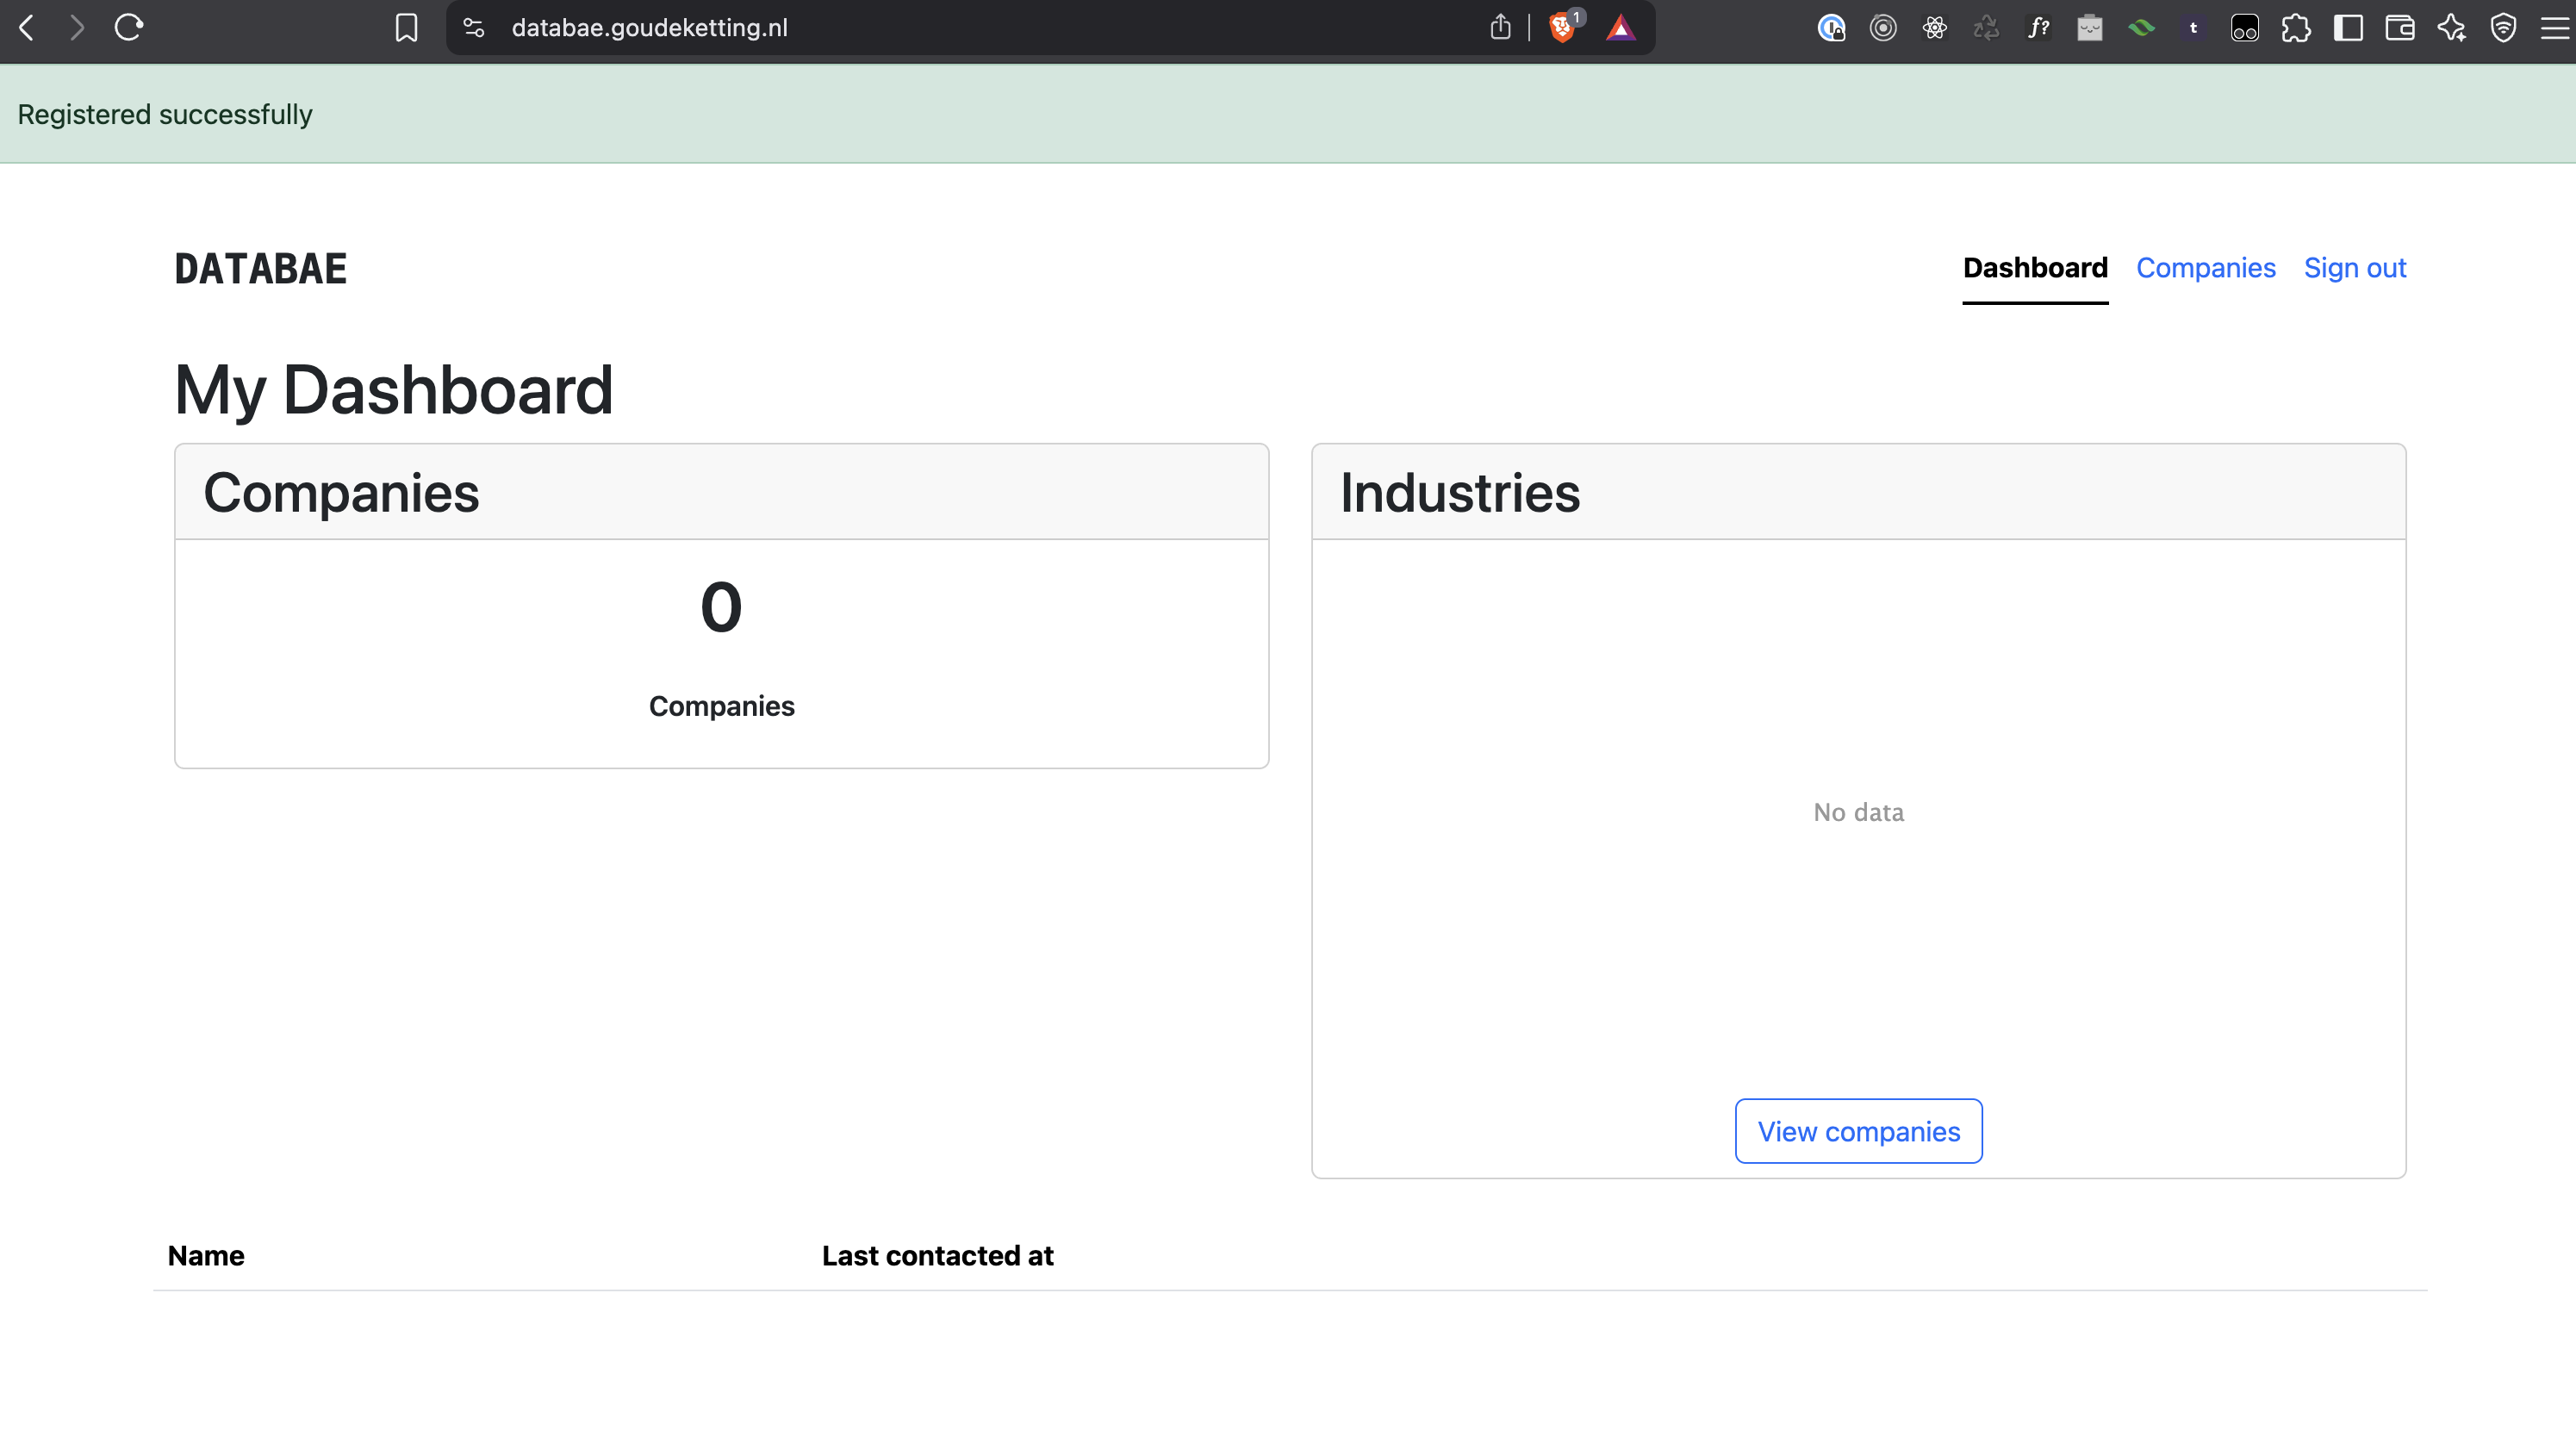
Task: Open the browser hamburger menu
Action: pyautogui.click(x=2555, y=27)
